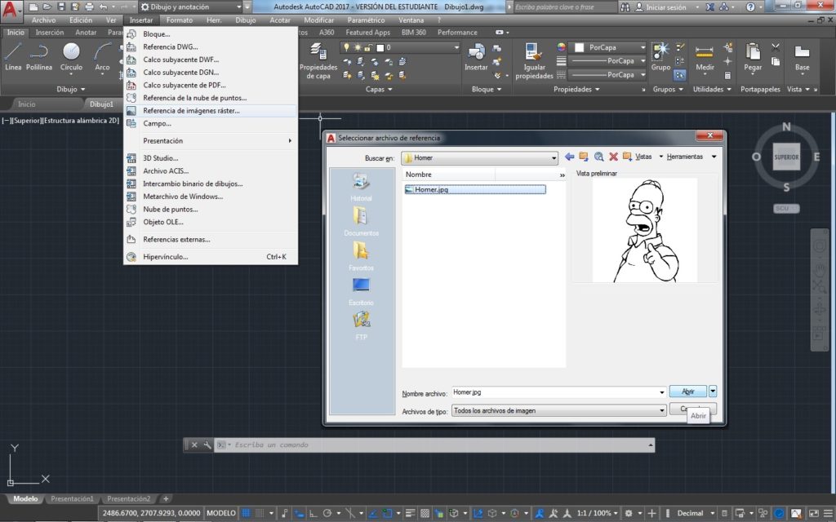The image size is (836, 522).
Task: Open Documentos location in dialog sidebar
Action: point(361,222)
